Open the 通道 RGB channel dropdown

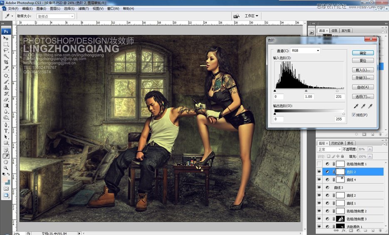point(305,50)
